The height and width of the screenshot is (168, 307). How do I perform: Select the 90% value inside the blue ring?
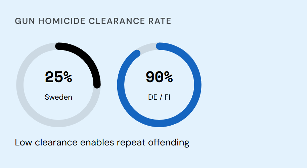click(159, 77)
